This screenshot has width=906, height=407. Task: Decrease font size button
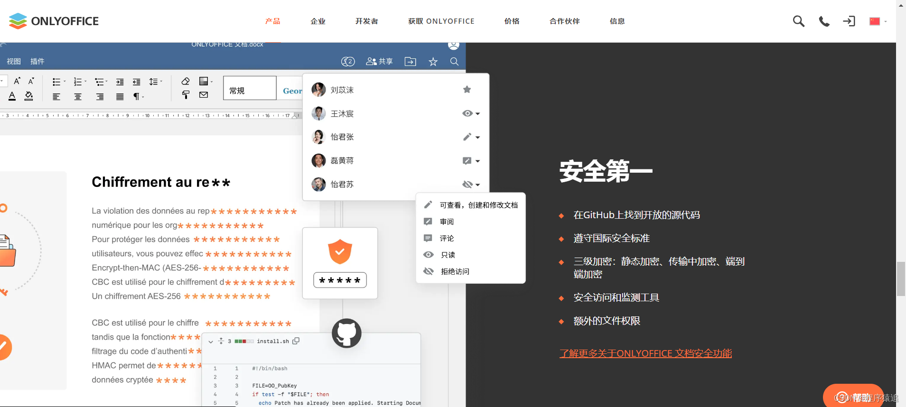click(31, 81)
